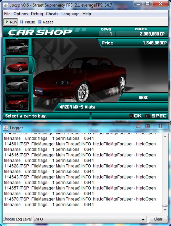
Task: Click the Run play icon
Action: tap(7, 22)
